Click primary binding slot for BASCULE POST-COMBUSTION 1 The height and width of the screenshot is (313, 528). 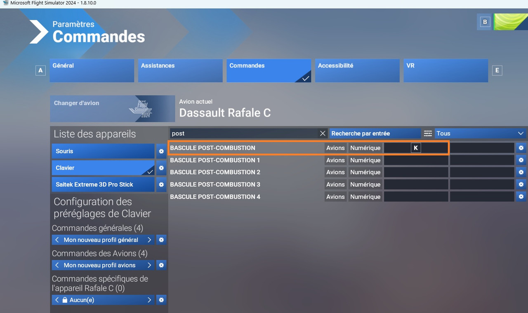416,160
